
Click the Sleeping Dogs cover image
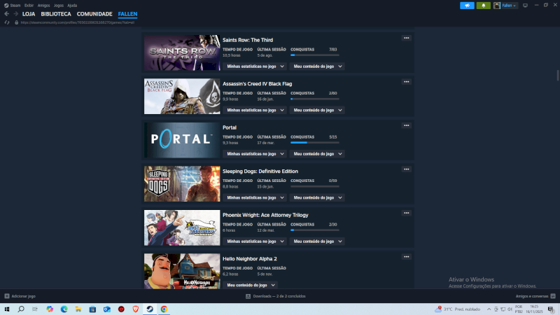click(182, 183)
